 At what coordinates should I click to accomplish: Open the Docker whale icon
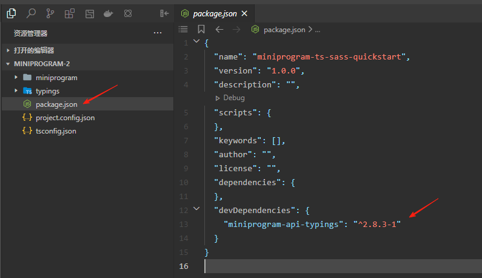coord(108,13)
